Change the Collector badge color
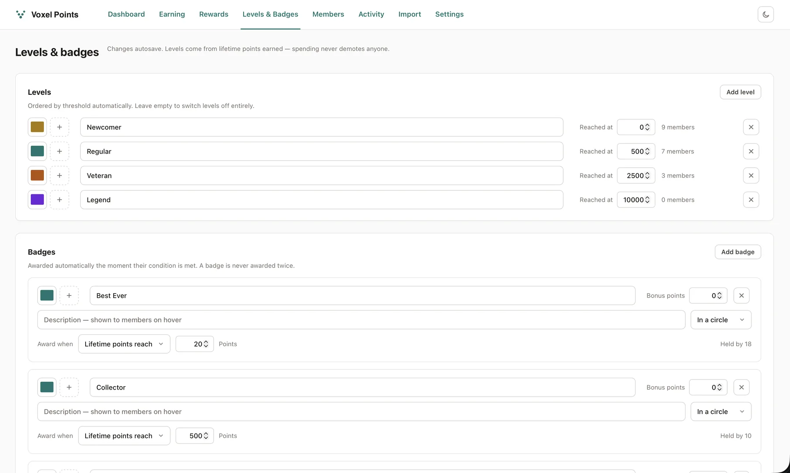Viewport: 790px width, 473px height. point(47,387)
